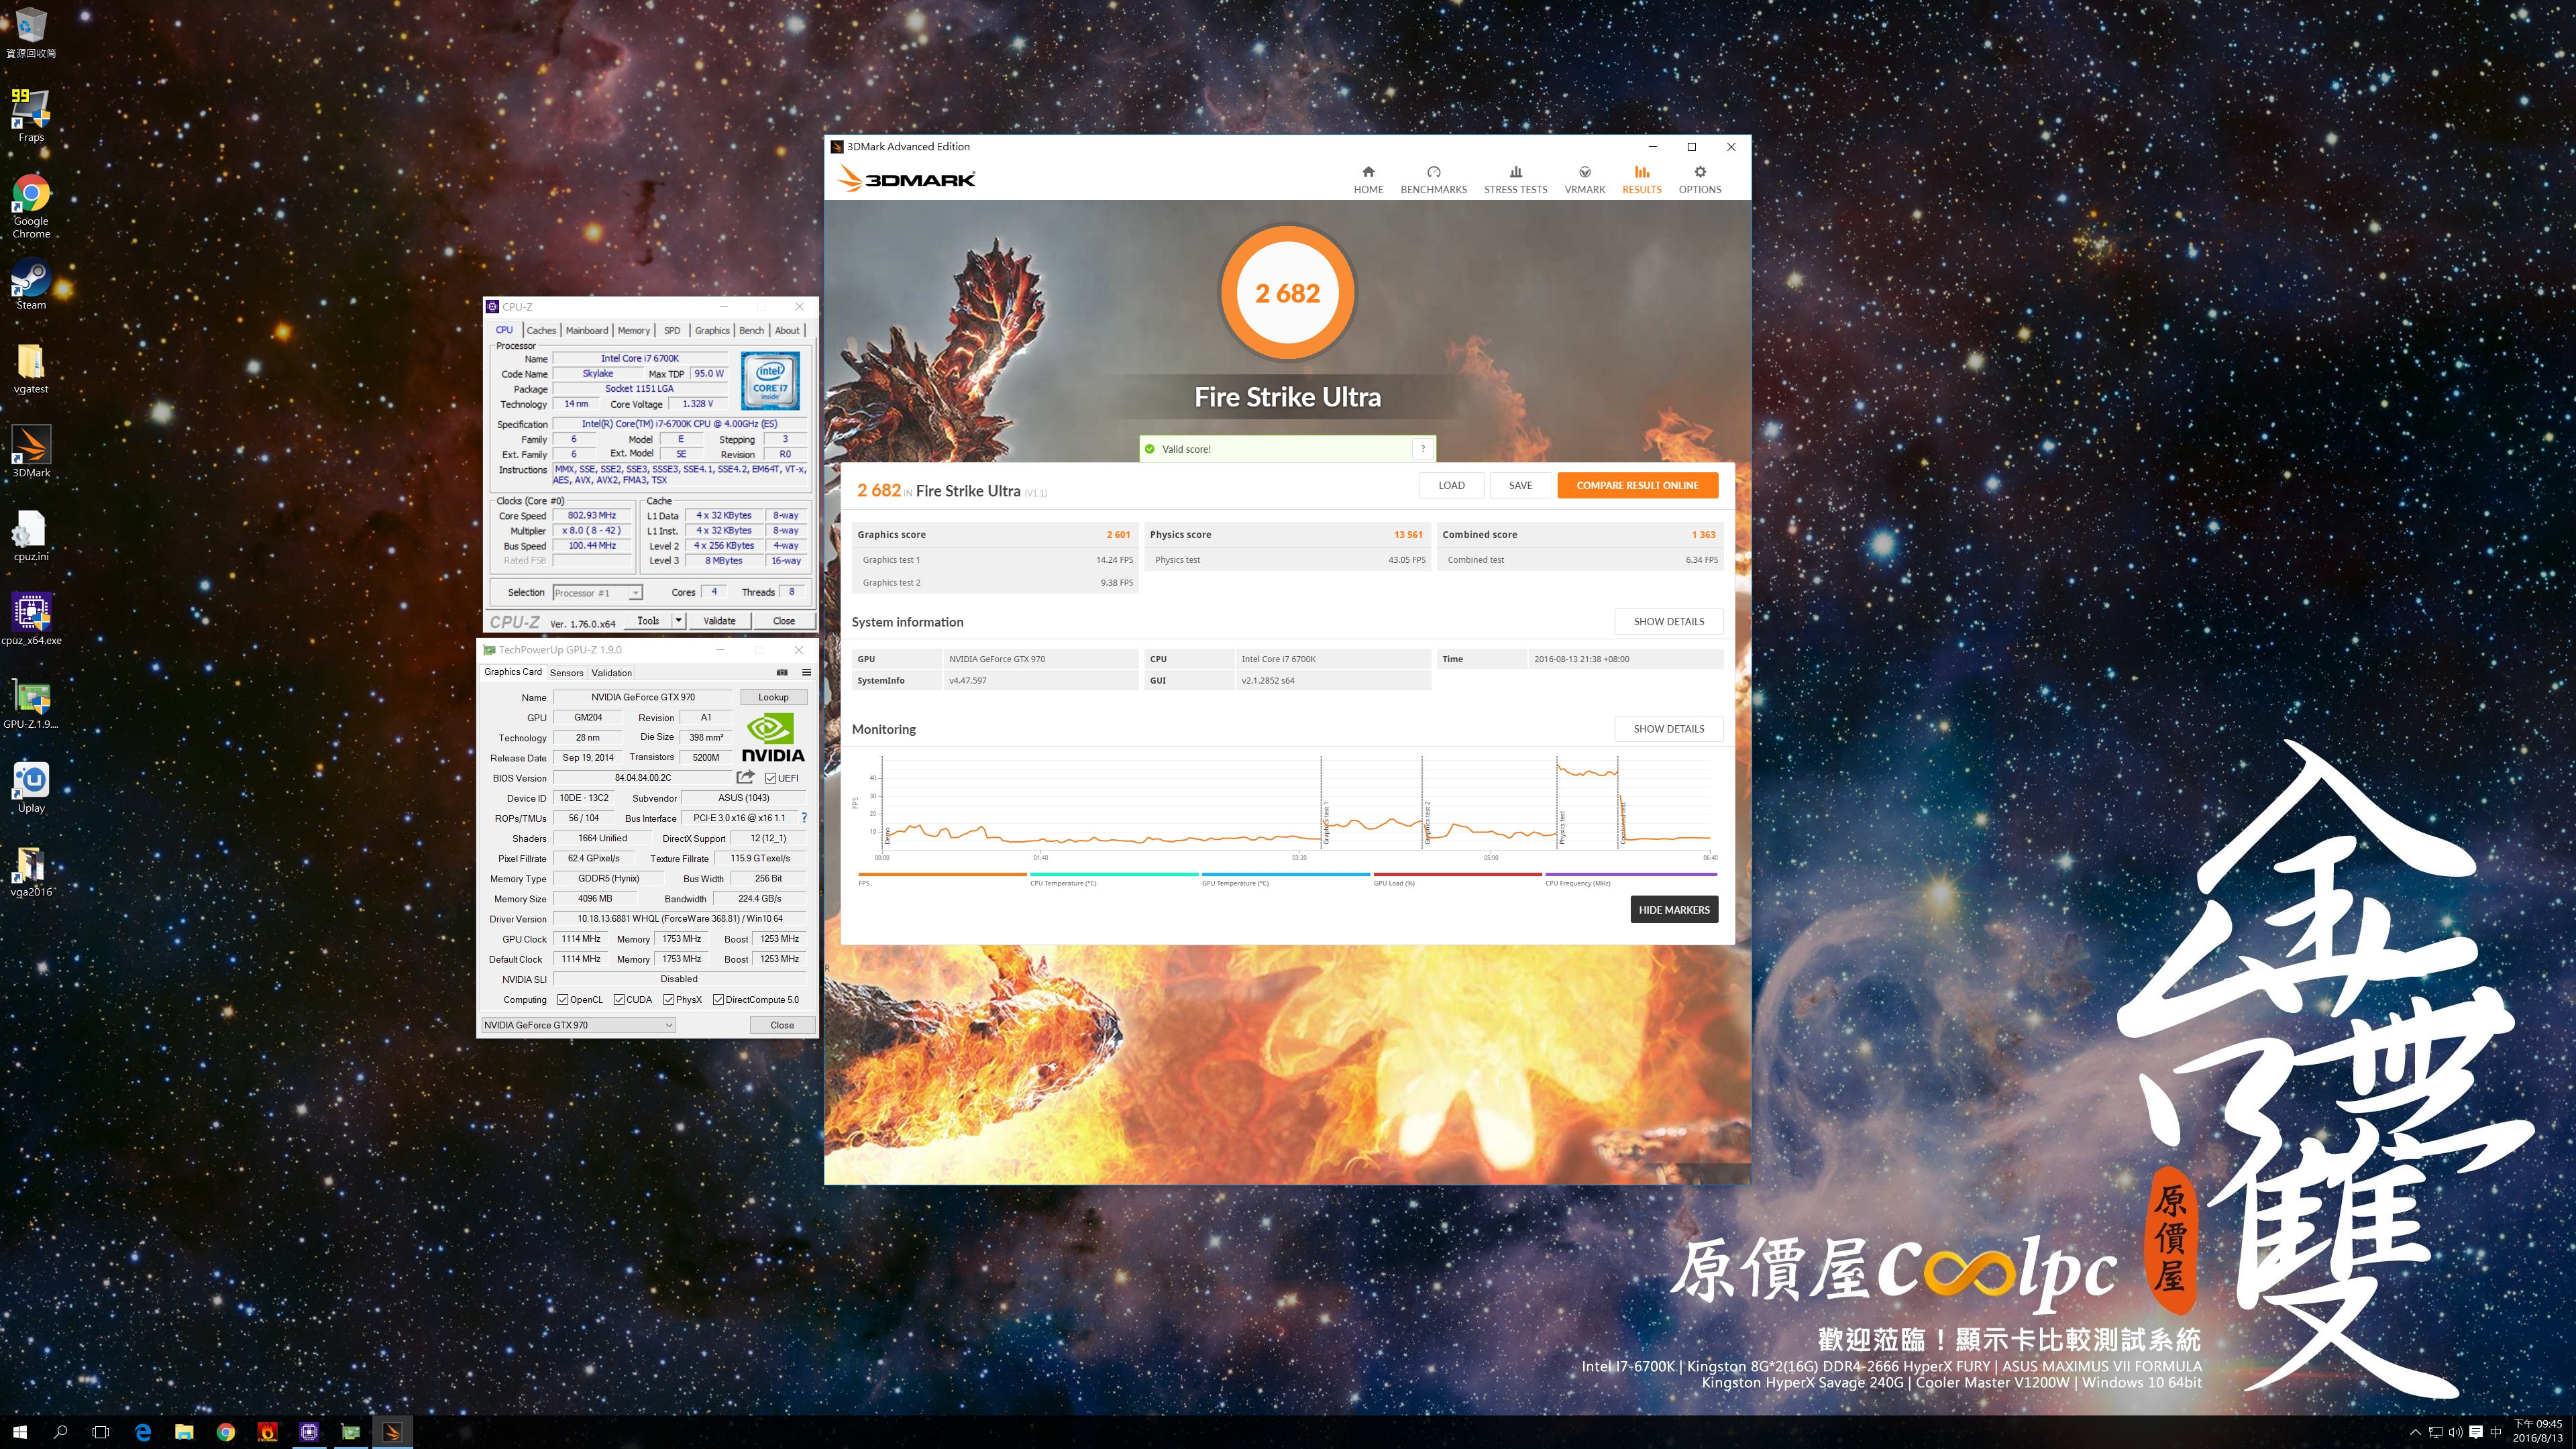Select GPU Load red legend bar
The height and width of the screenshot is (1449, 2576).
1457,874
